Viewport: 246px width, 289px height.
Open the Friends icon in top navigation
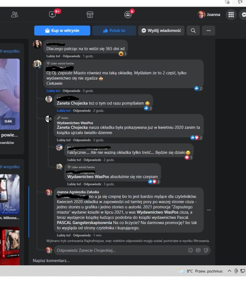pyautogui.click(x=15, y=14)
